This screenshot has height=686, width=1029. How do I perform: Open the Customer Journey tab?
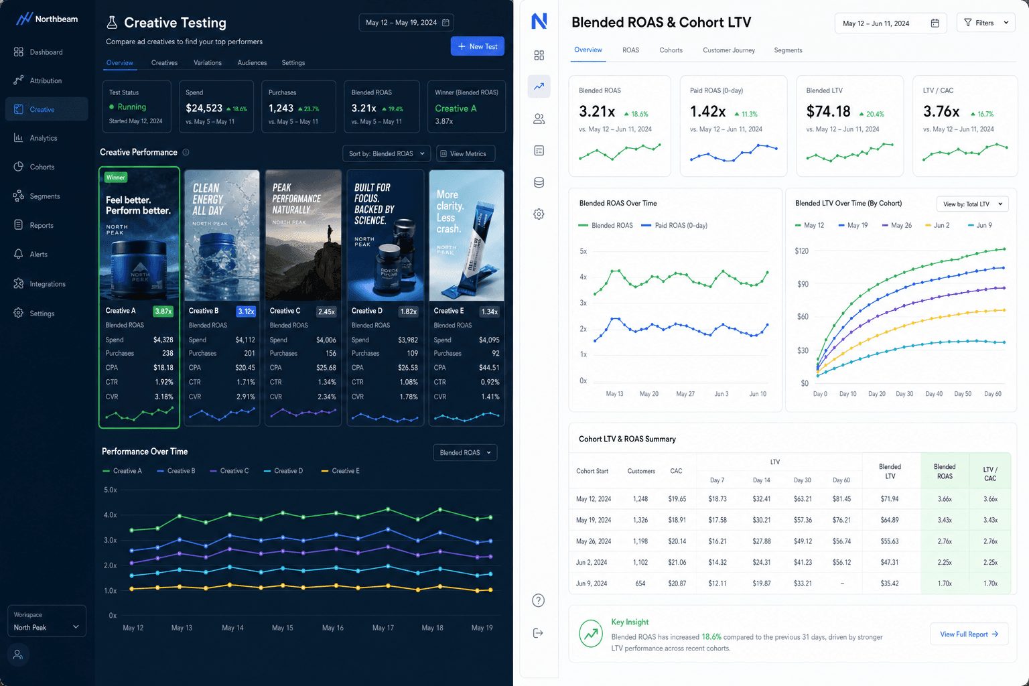pos(729,50)
